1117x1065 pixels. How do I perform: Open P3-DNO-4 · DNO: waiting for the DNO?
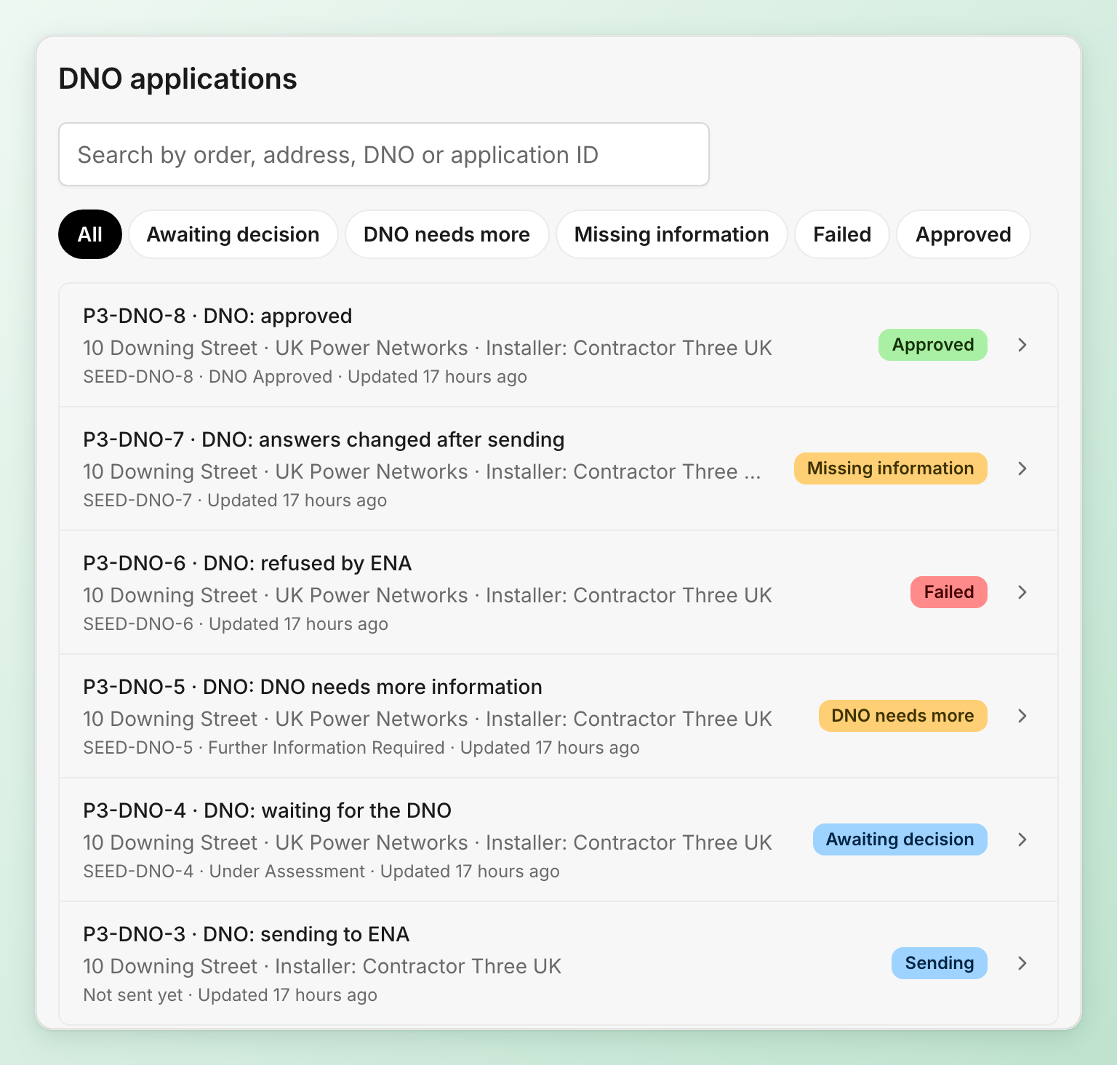pos(267,810)
